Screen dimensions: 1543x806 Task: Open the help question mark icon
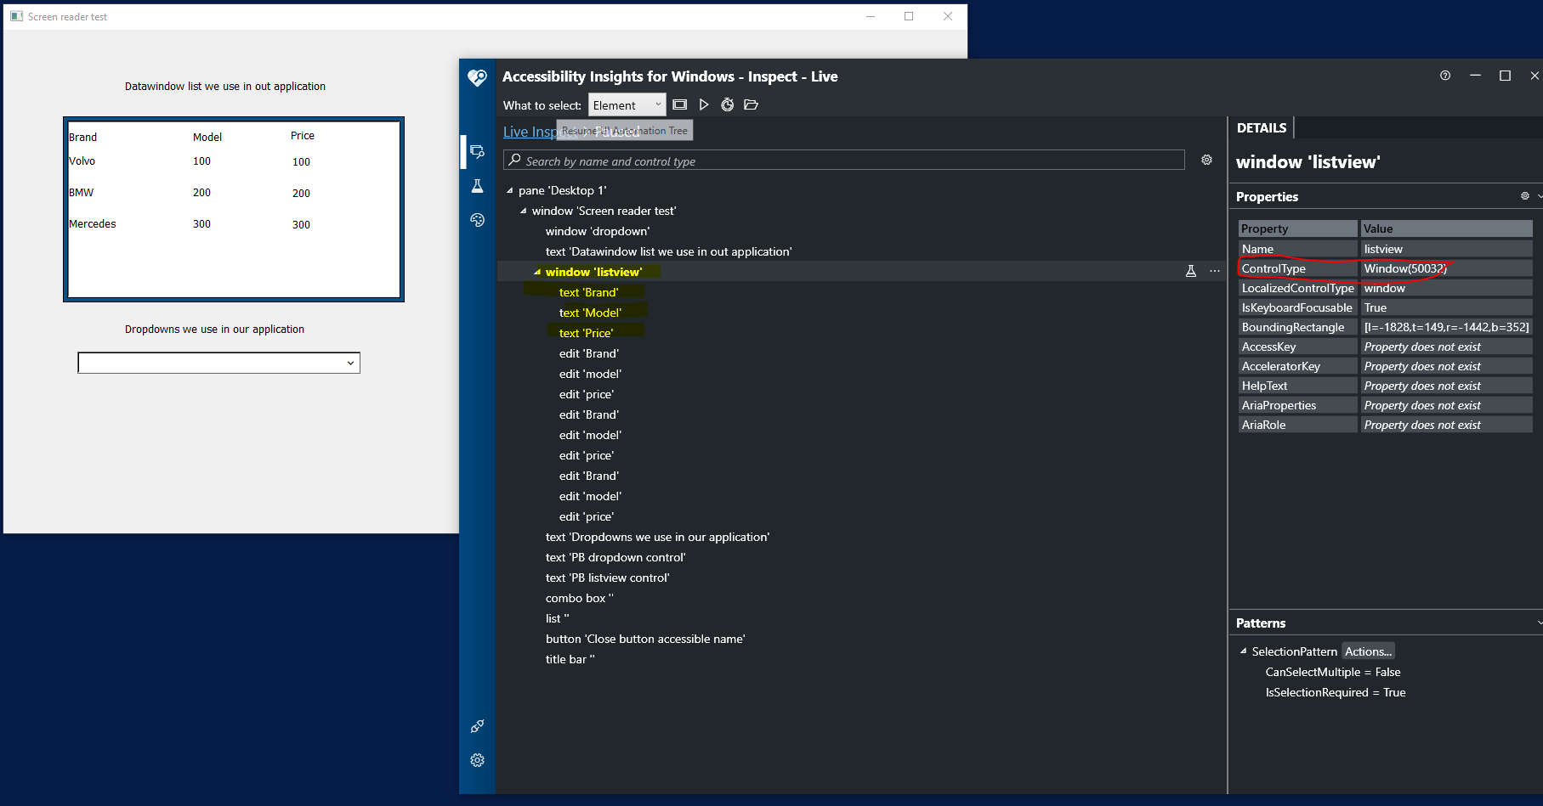coord(1444,76)
